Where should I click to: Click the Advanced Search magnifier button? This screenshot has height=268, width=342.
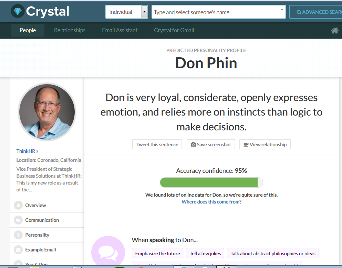(315, 12)
